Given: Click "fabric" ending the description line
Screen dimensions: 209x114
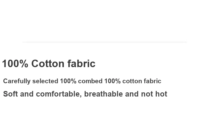Looking at the screenshot, I should [152, 81].
